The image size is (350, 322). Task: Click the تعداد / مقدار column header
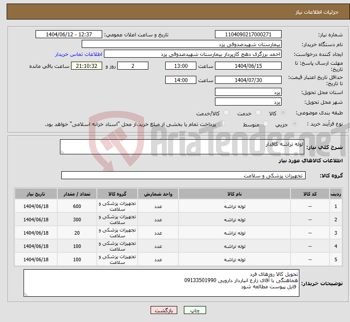tap(83, 194)
